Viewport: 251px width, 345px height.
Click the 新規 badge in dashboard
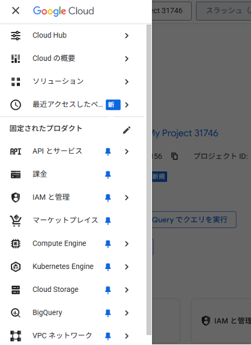(160, 177)
